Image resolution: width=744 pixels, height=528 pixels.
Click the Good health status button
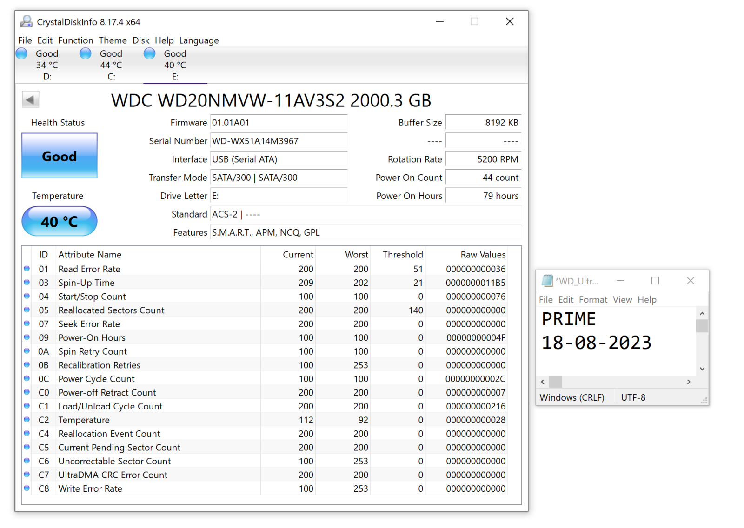pyautogui.click(x=60, y=156)
